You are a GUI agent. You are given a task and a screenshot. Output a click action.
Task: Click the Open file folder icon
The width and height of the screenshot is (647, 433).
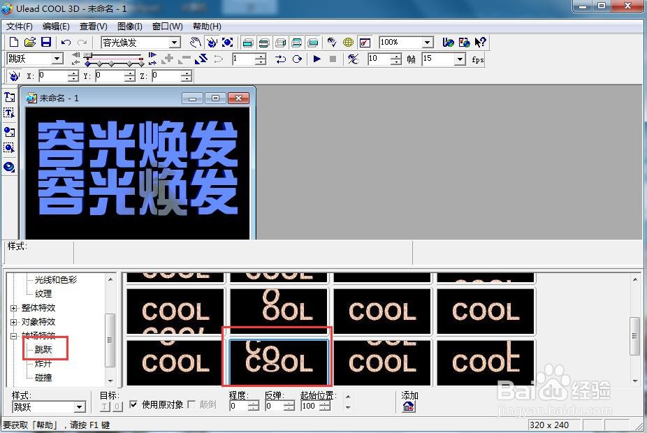pyautogui.click(x=30, y=42)
